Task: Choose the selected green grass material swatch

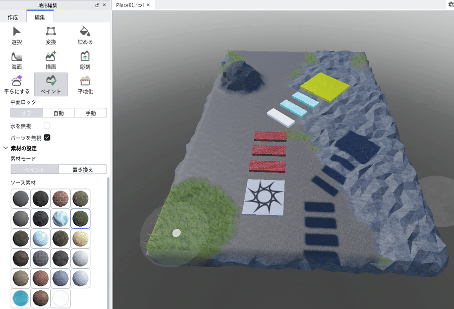Action: [x=80, y=218]
